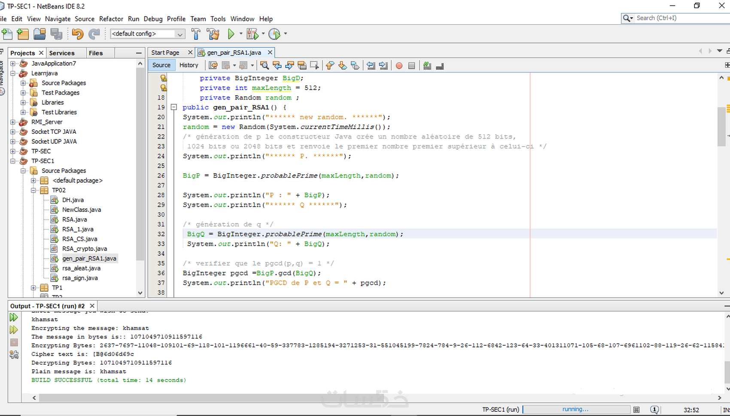Click the Debug Project toolbar icon

pos(253,34)
